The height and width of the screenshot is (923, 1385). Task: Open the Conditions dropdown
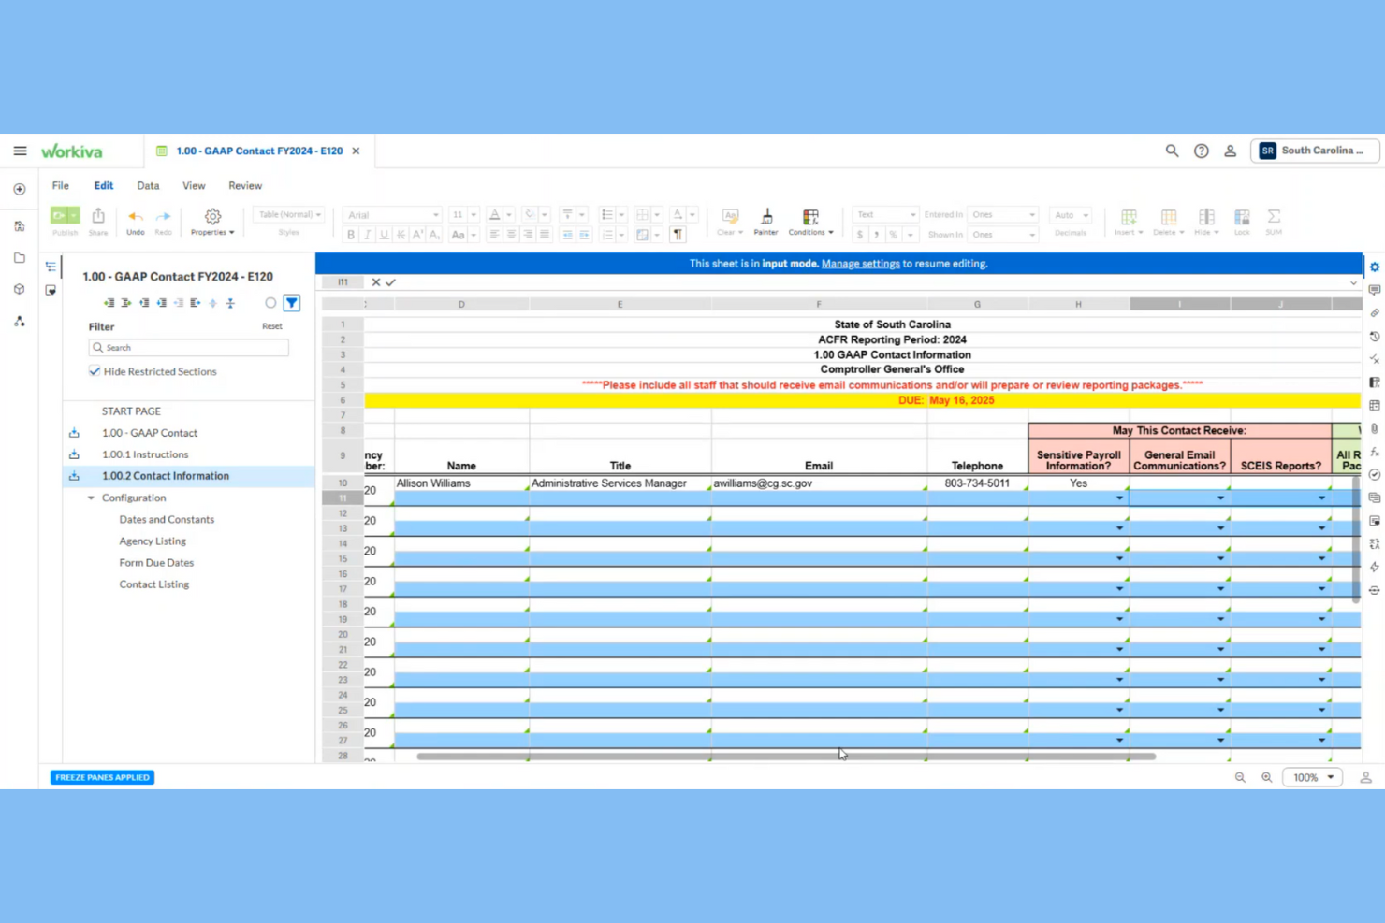[810, 223]
